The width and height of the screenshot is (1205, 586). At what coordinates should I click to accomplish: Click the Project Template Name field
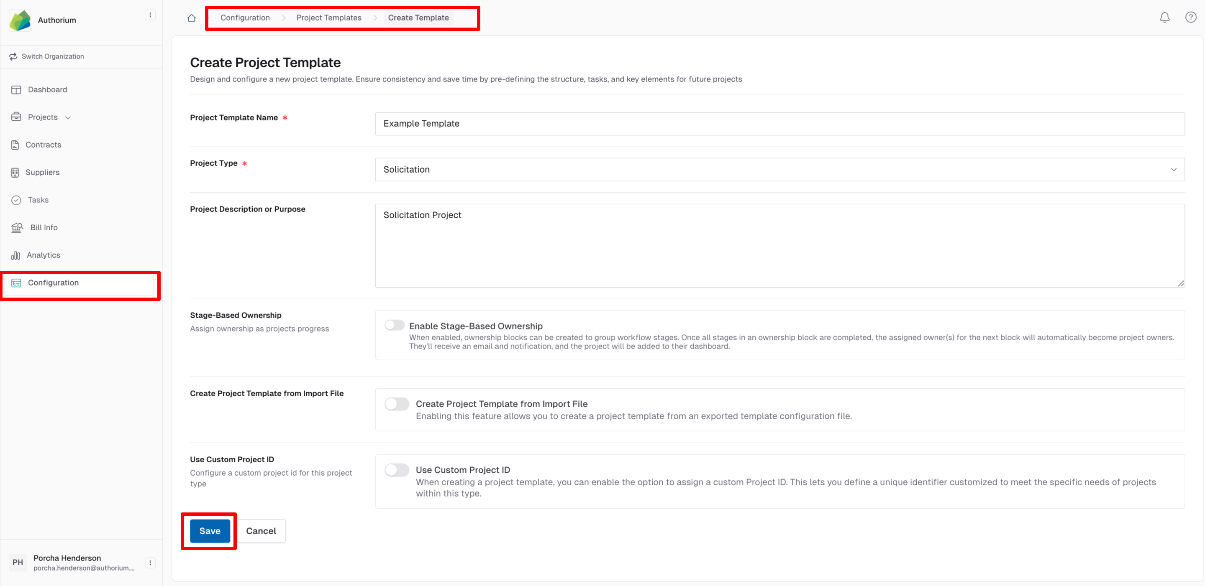coord(780,124)
